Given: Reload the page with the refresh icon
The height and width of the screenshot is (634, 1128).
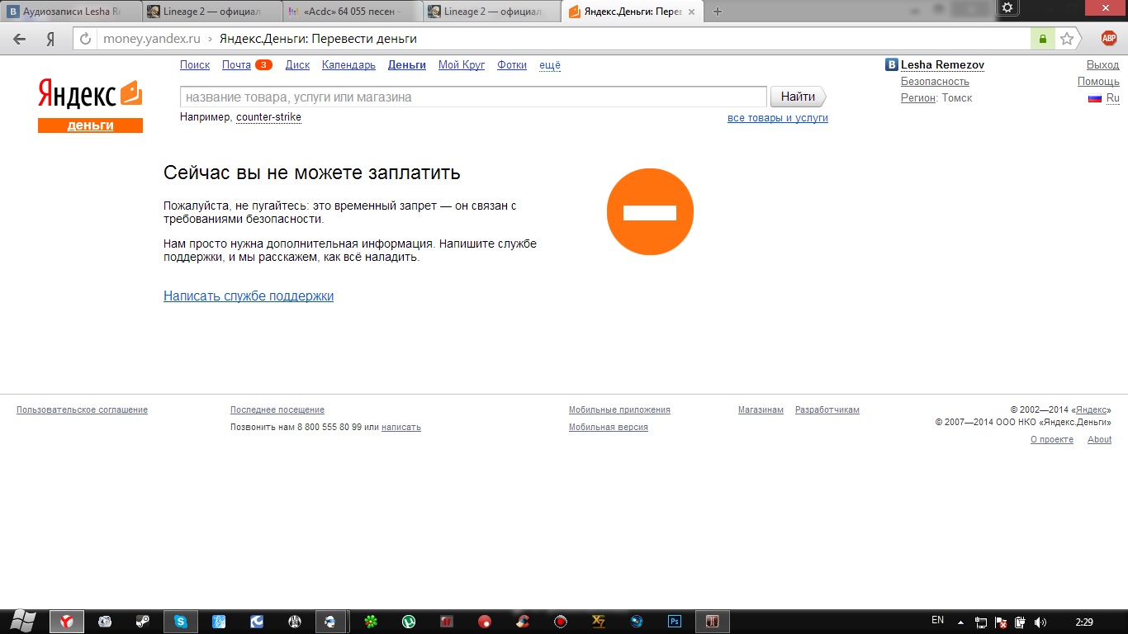Looking at the screenshot, I should (85, 39).
